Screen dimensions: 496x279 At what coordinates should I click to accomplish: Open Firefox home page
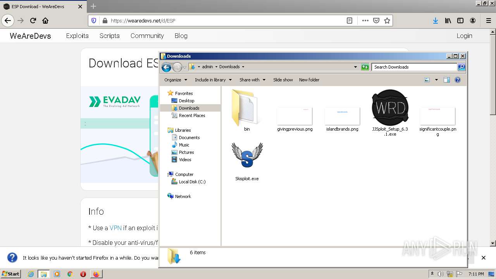(x=45, y=21)
